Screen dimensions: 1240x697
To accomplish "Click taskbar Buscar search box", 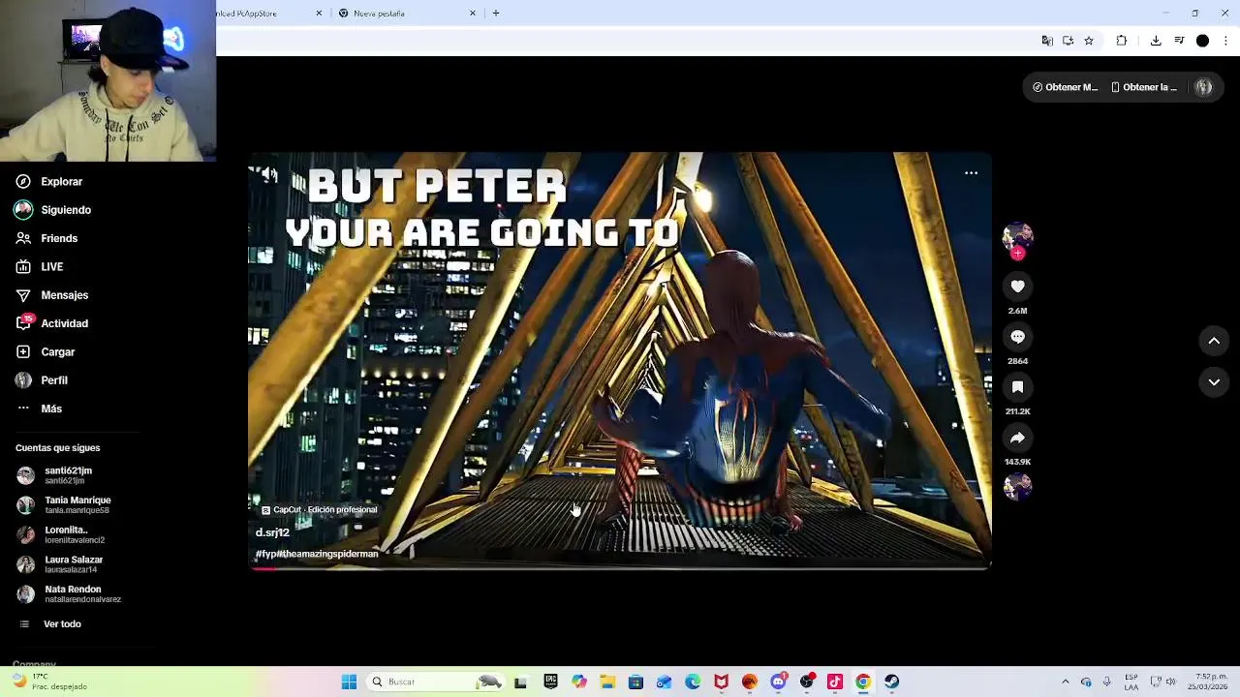I will point(435,682).
